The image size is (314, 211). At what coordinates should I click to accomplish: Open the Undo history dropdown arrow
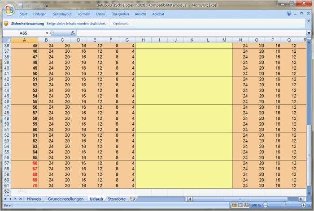pos(31,6)
